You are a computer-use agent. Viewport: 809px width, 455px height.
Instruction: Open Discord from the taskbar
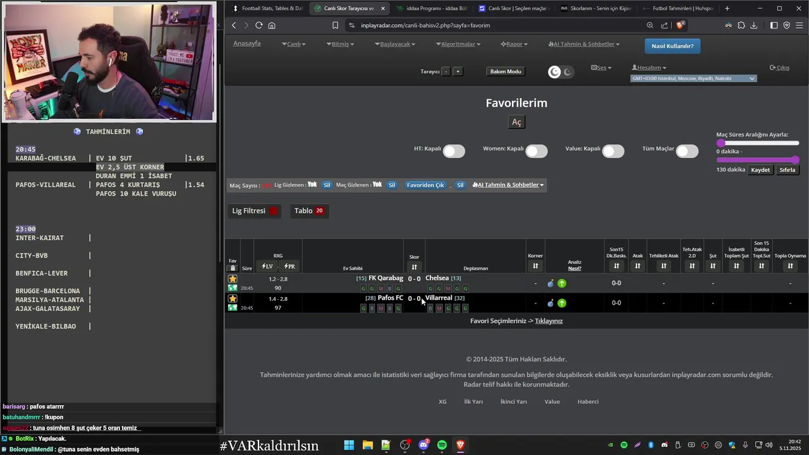tap(423, 445)
